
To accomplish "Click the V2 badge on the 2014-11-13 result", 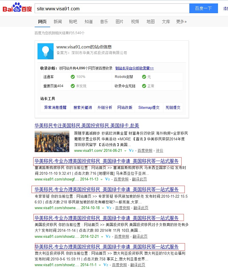I will pyautogui.click(x=107, y=179).
